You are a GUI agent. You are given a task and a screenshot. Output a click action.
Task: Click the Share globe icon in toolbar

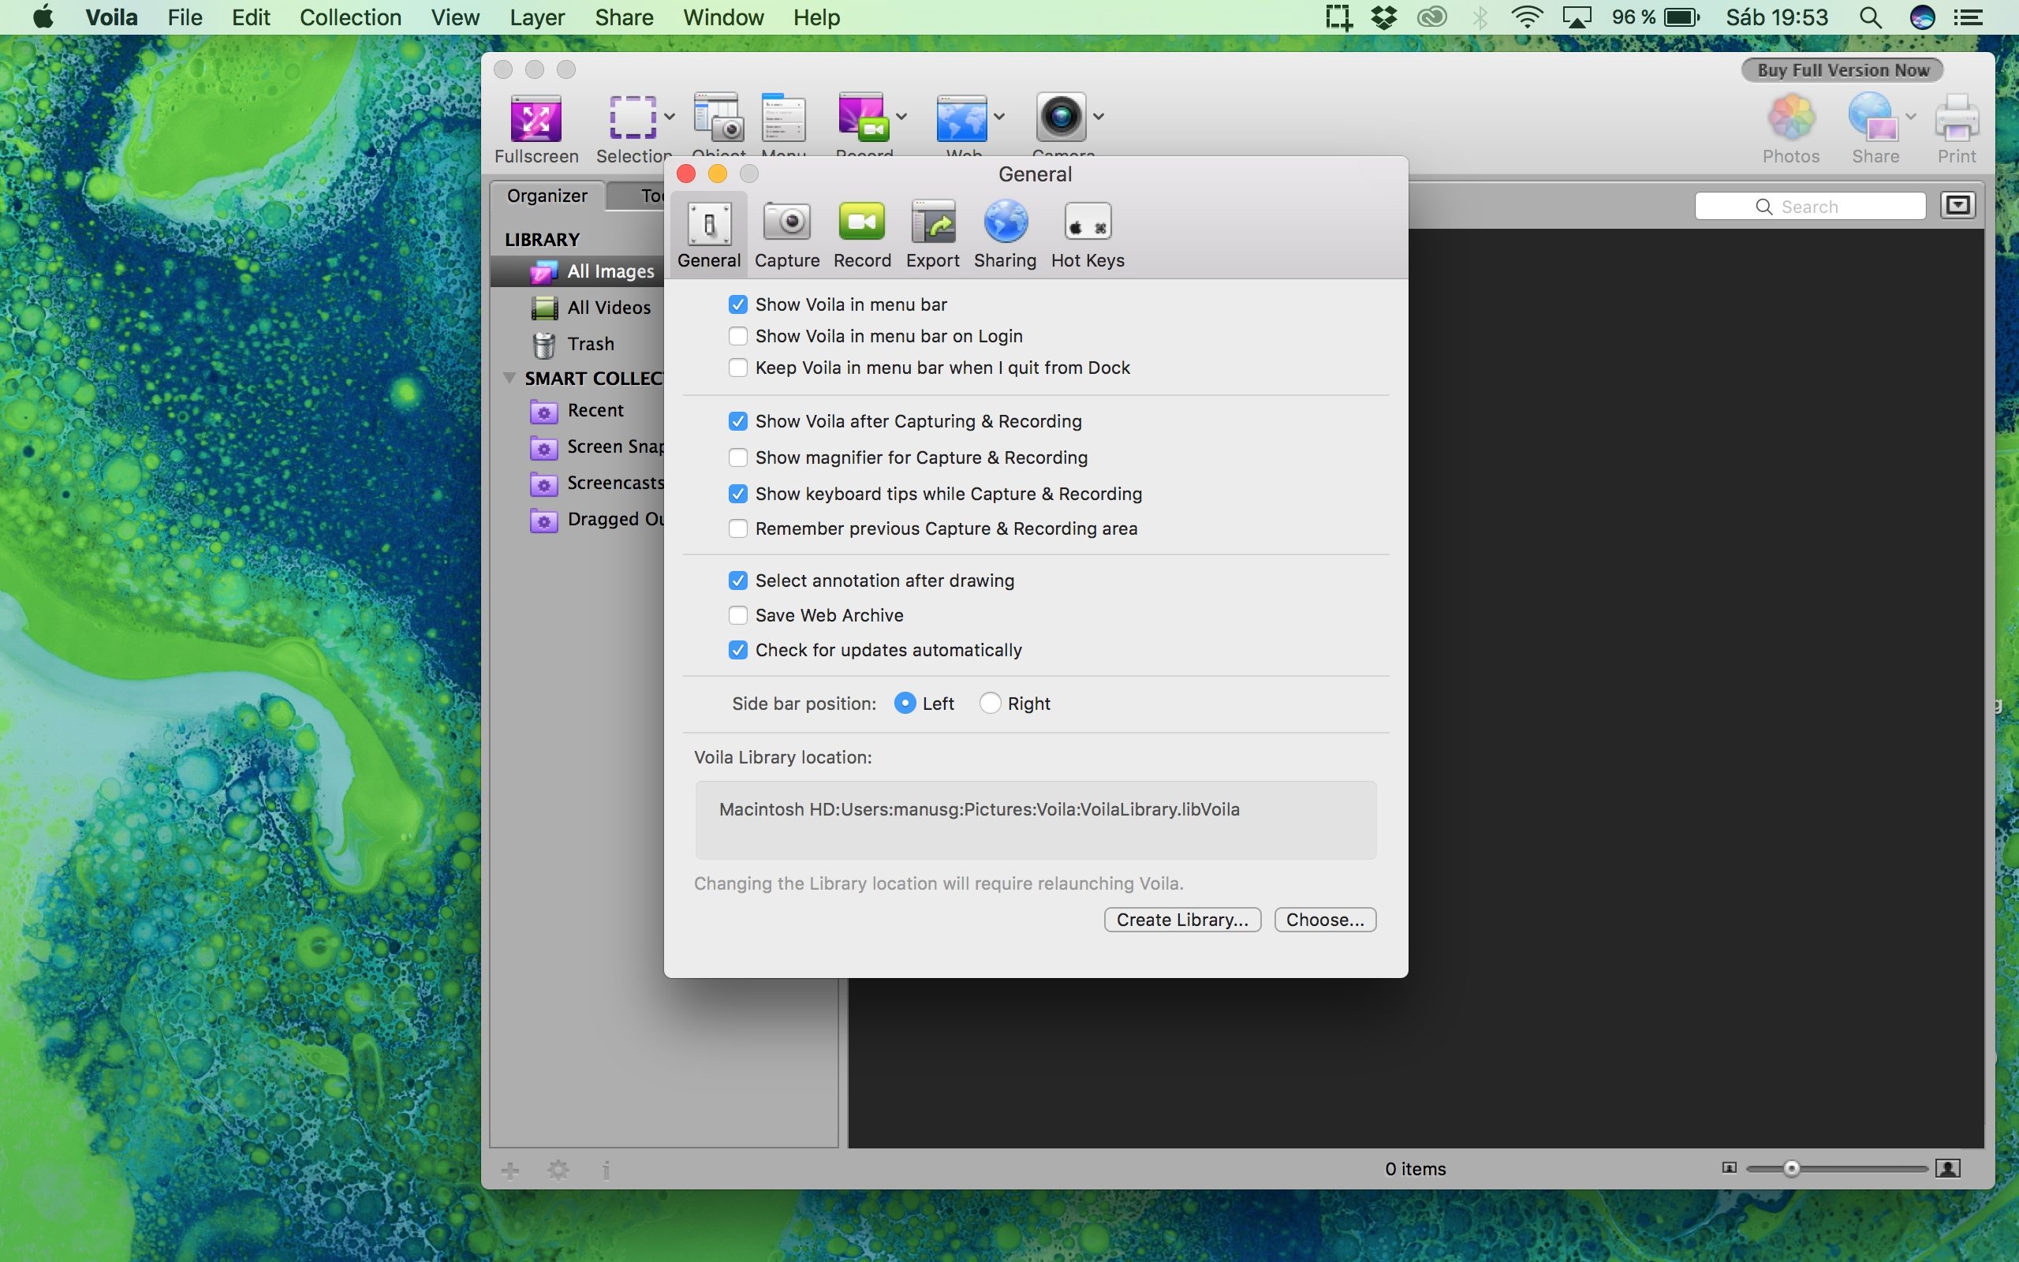(1874, 118)
